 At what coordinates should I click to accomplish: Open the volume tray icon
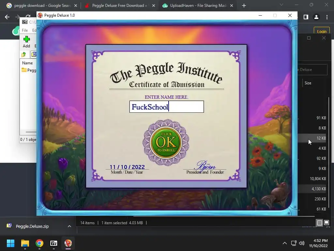point(302,243)
